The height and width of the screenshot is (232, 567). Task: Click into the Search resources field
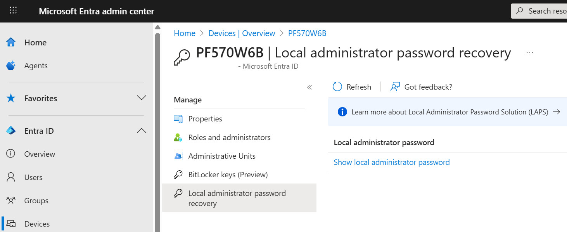[x=539, y=11]
